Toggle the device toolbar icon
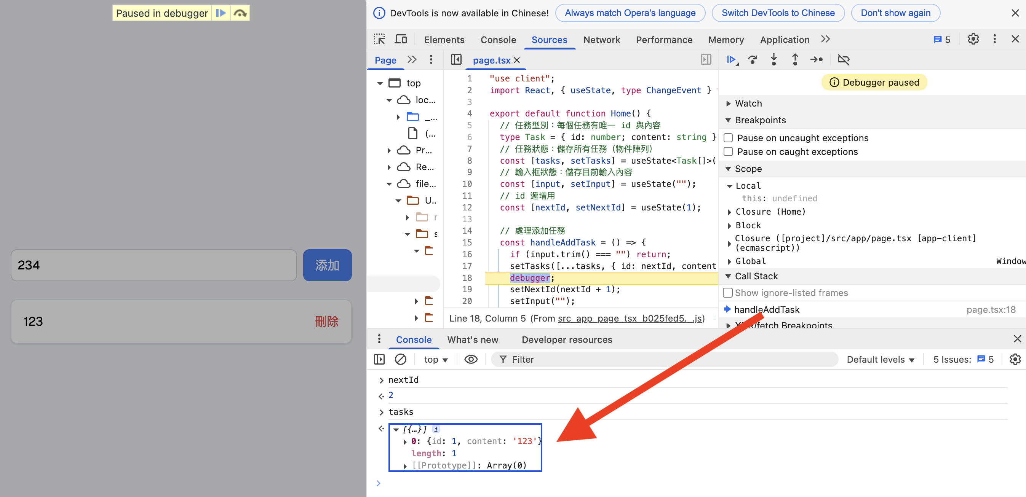 tap(401, 40)
